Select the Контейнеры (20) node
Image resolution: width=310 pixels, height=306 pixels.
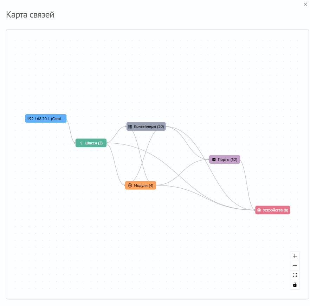[x=146, y=126]
